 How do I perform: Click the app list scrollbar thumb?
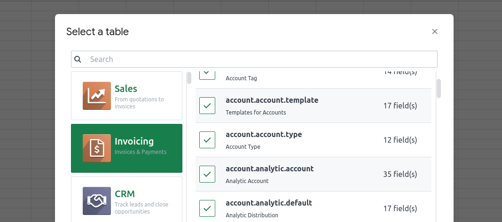point(189,77)
